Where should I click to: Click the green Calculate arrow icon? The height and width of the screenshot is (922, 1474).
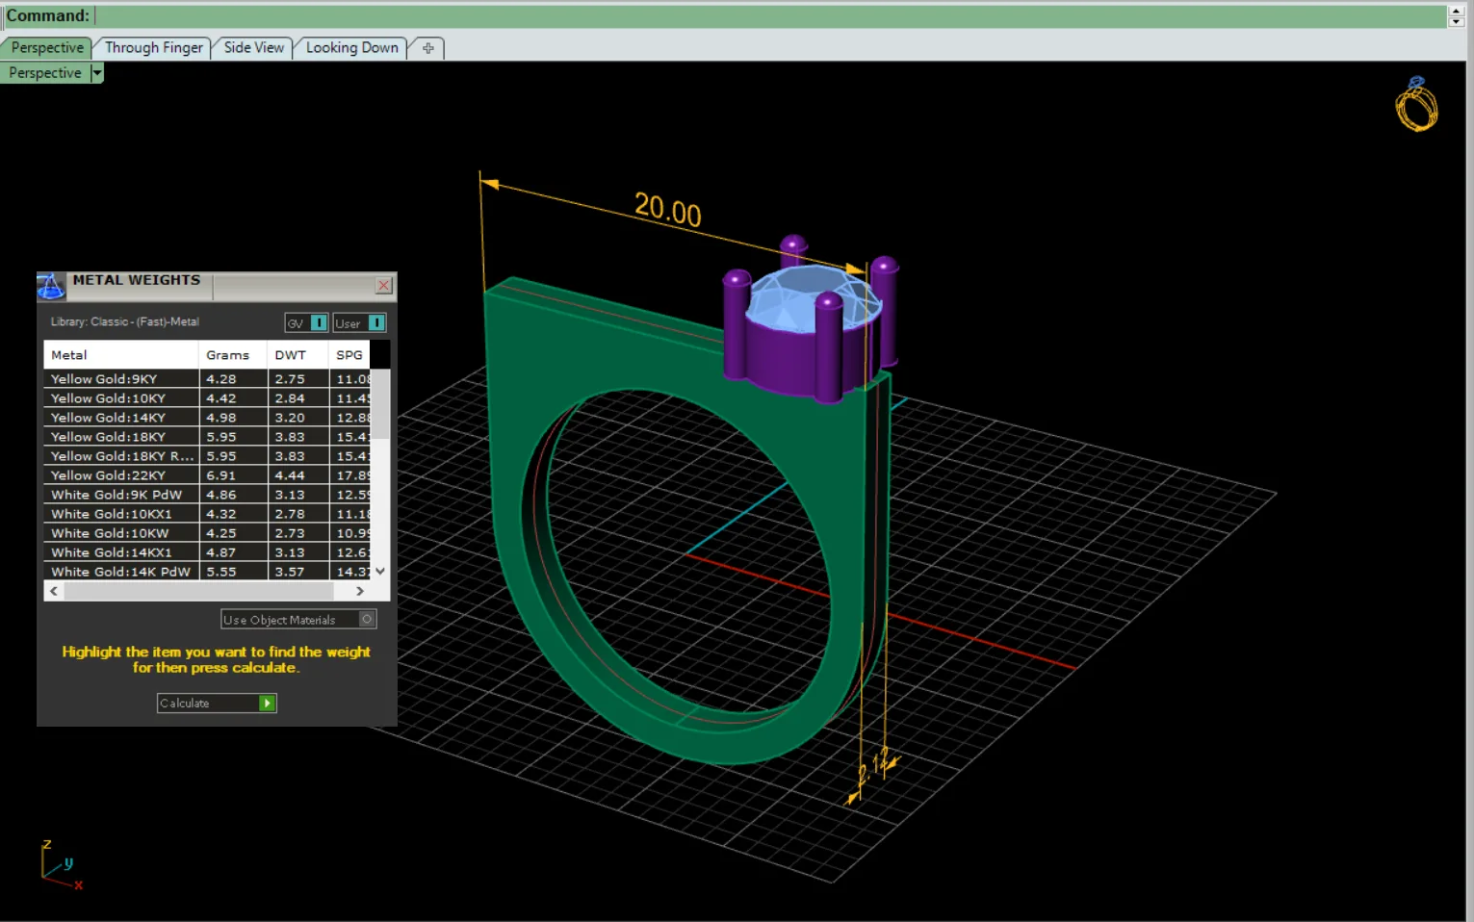tap(268, 704)
